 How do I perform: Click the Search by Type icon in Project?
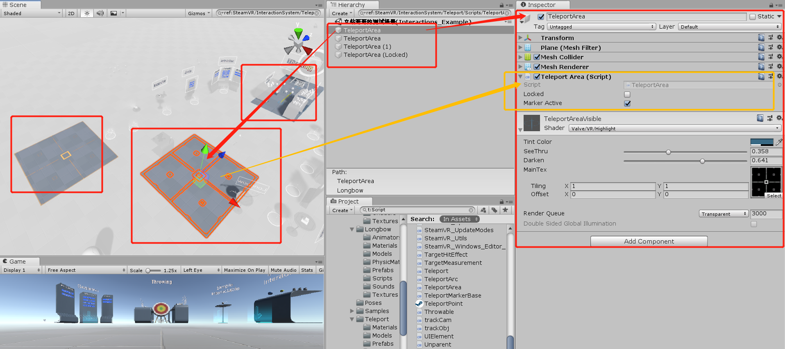click(483, 210)
